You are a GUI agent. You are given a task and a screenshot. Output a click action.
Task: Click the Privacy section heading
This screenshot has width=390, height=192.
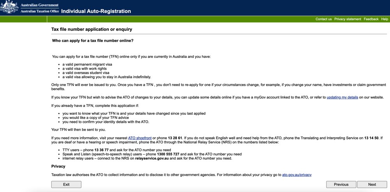point(58,166)
